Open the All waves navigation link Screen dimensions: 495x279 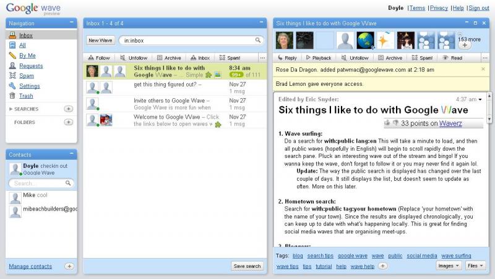click(x=22, y=45)
